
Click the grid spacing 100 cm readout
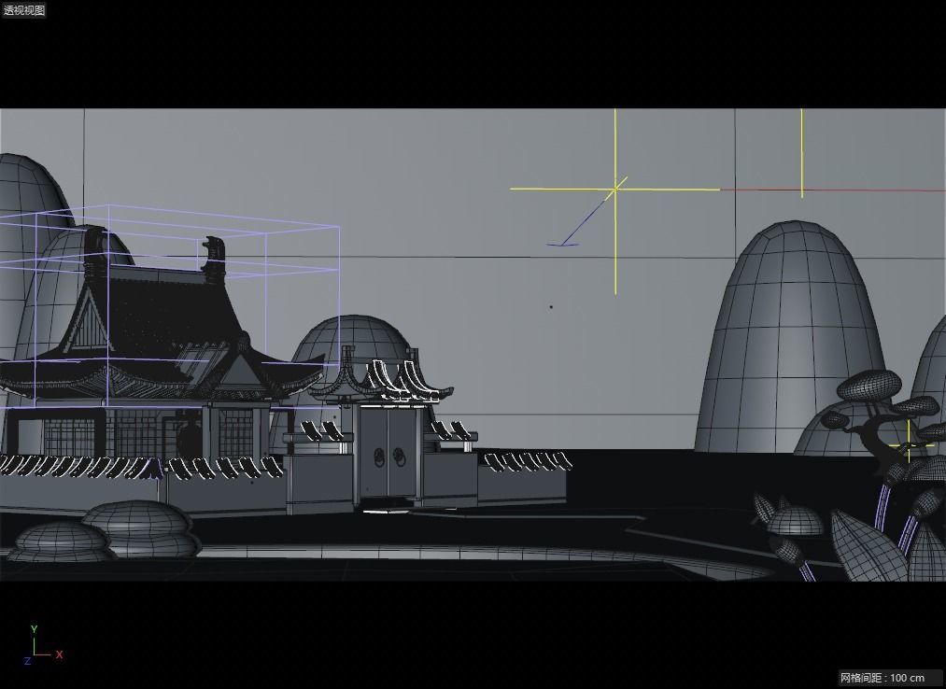pos(882,678)
